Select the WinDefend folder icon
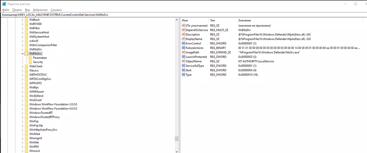367x153 pixels. tap(26, 96)
